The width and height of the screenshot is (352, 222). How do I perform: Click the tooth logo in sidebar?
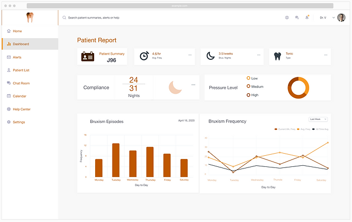(x=30, y=17)
